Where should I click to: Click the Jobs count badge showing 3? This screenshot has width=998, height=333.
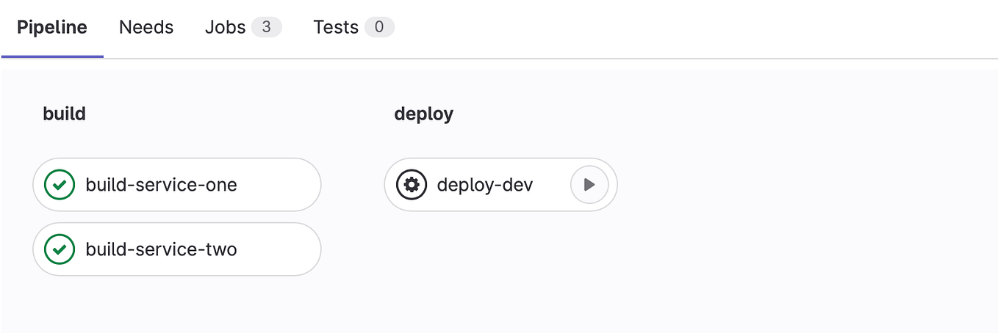coord(266,28)
